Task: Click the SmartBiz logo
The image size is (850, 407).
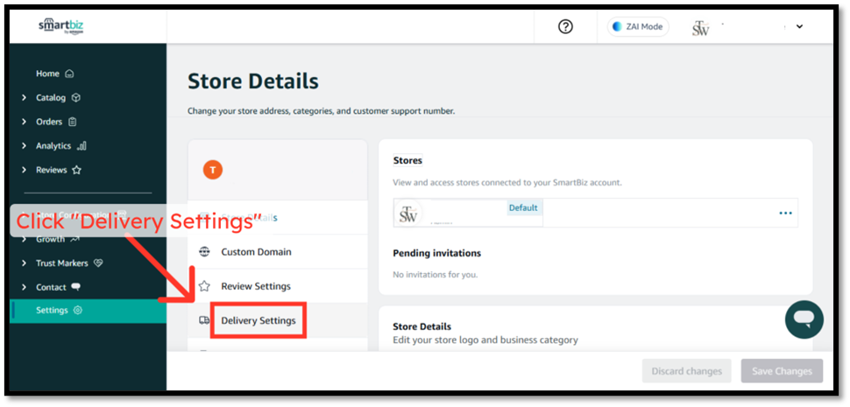Action: 60,26
